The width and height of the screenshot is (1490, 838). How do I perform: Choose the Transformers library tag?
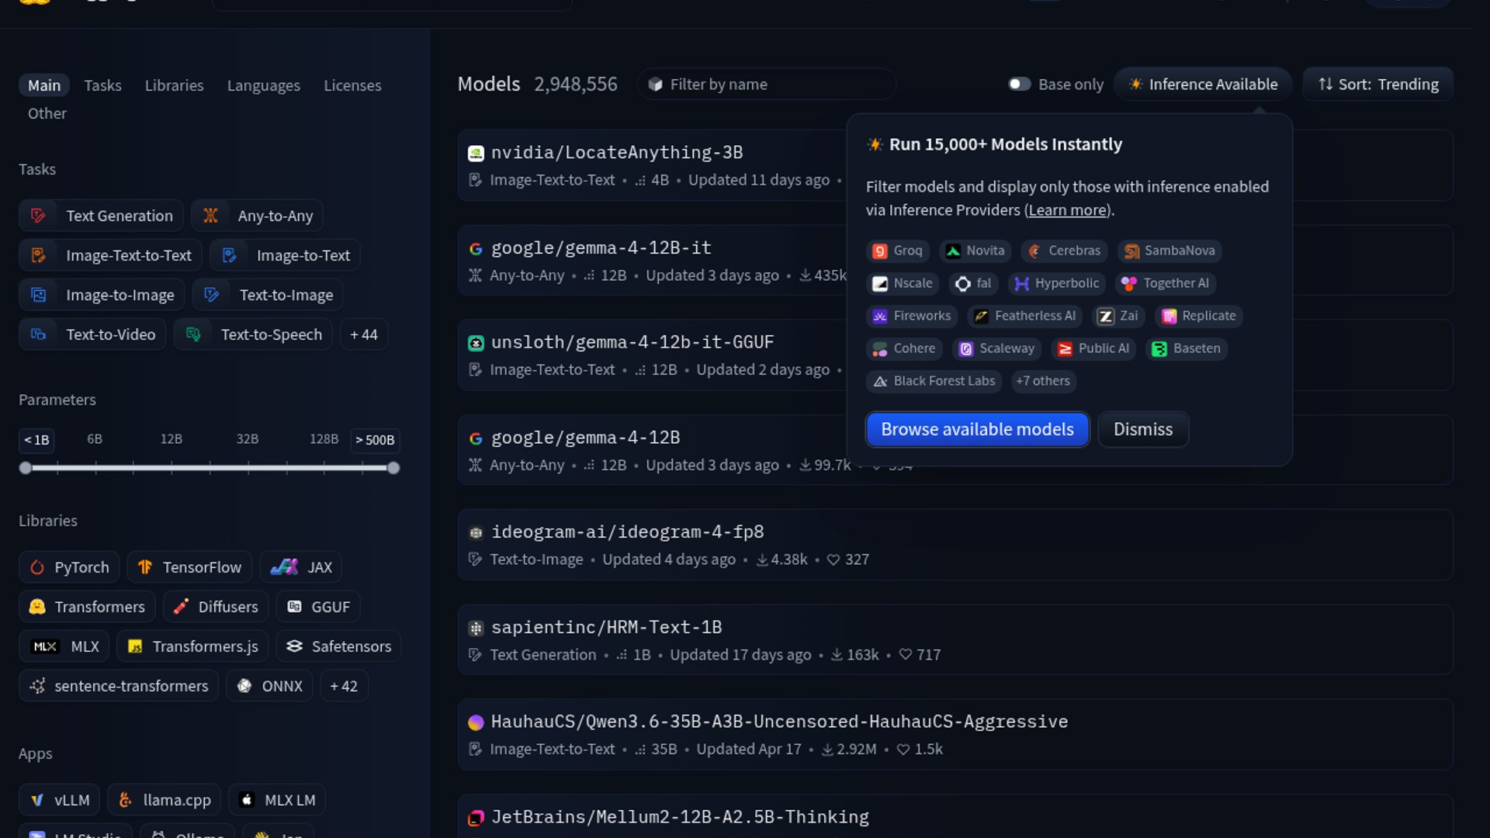coord(87,607)
